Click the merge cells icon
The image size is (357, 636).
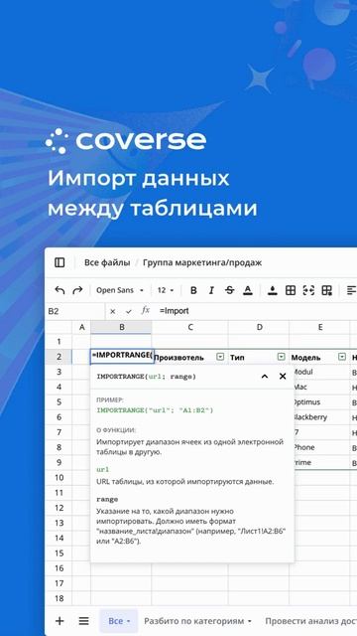308,290
